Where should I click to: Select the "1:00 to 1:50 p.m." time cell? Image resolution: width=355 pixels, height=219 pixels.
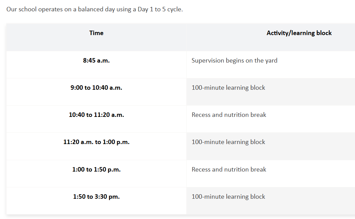(x=96, y=169)
